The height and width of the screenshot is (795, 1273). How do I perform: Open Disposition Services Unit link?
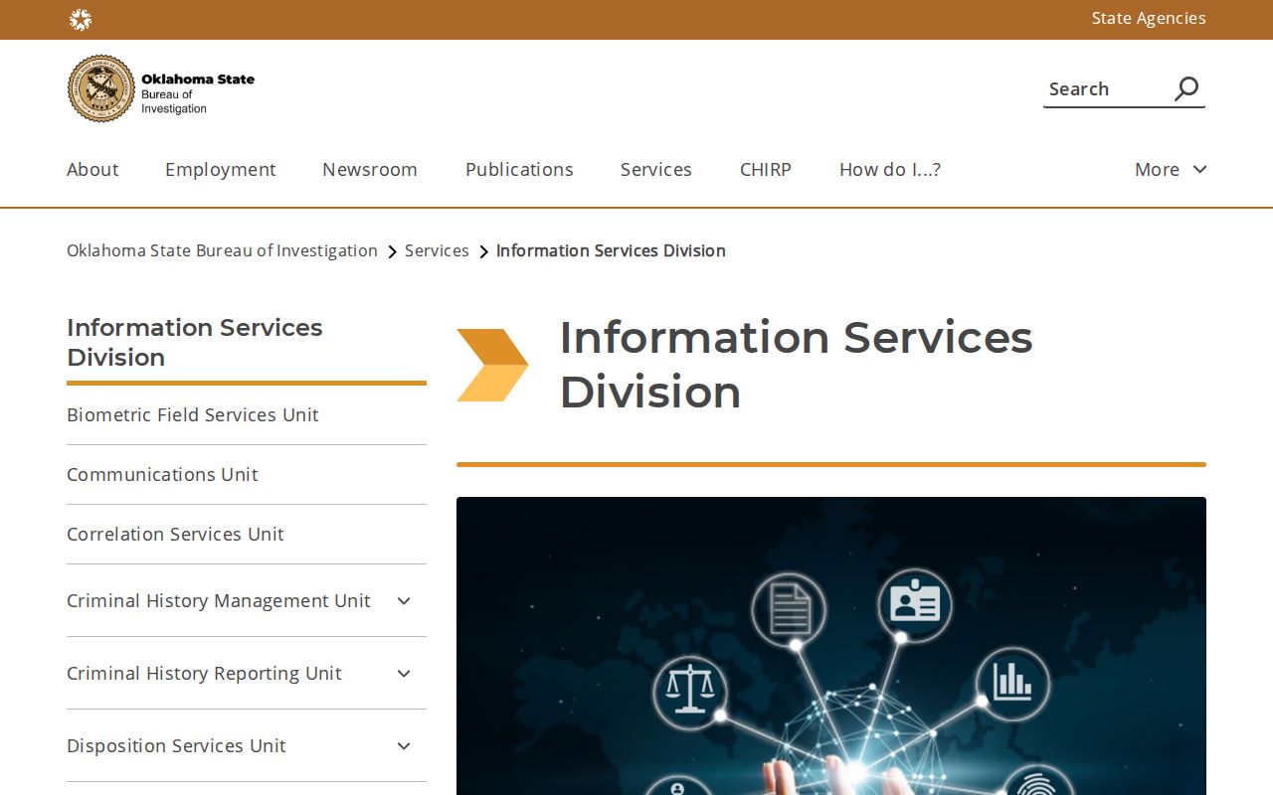point(176,745)
